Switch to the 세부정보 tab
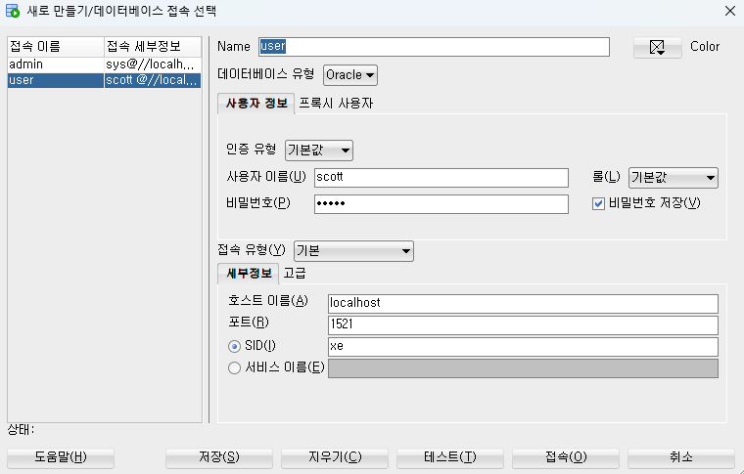This screenshot has width=744, height=474. (248, 274)
